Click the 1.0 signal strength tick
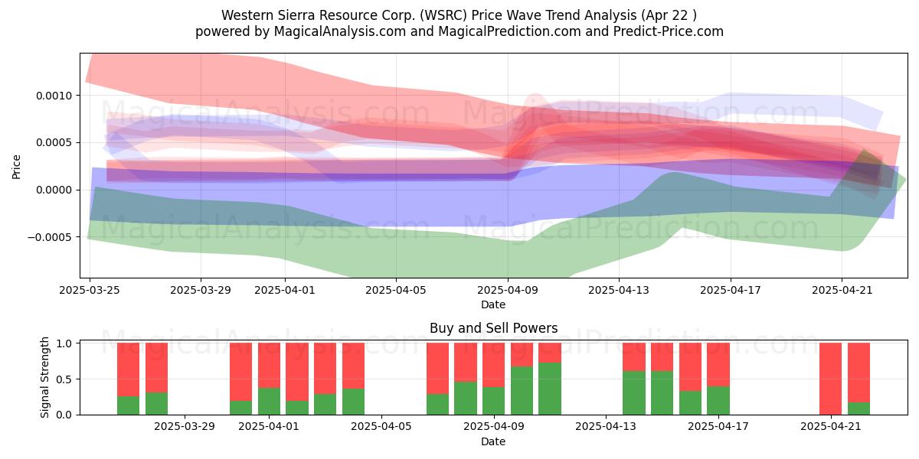The image size is (919, 459). [65, 343]
